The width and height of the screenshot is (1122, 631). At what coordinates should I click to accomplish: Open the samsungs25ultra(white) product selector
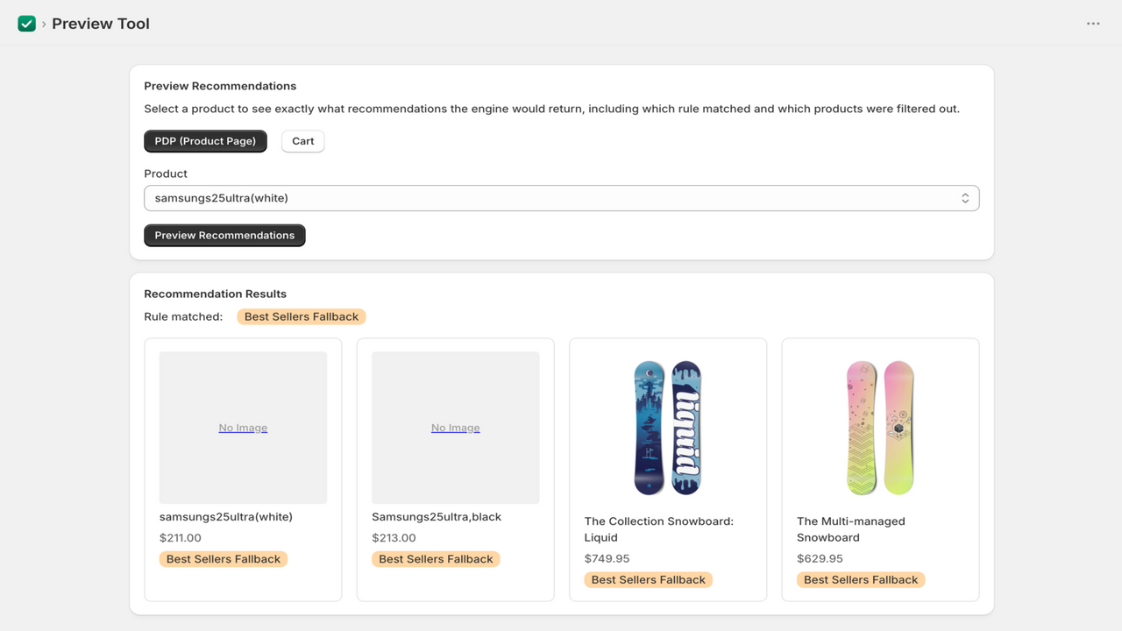pos(561,198)
